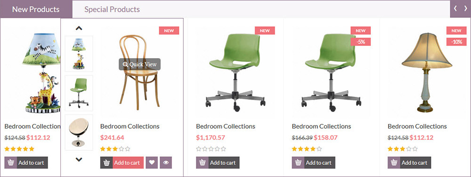Move thumbnail list down with the chevron

tap(79, 160)
